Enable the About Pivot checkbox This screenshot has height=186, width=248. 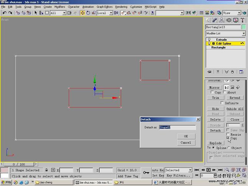[225, 92]
